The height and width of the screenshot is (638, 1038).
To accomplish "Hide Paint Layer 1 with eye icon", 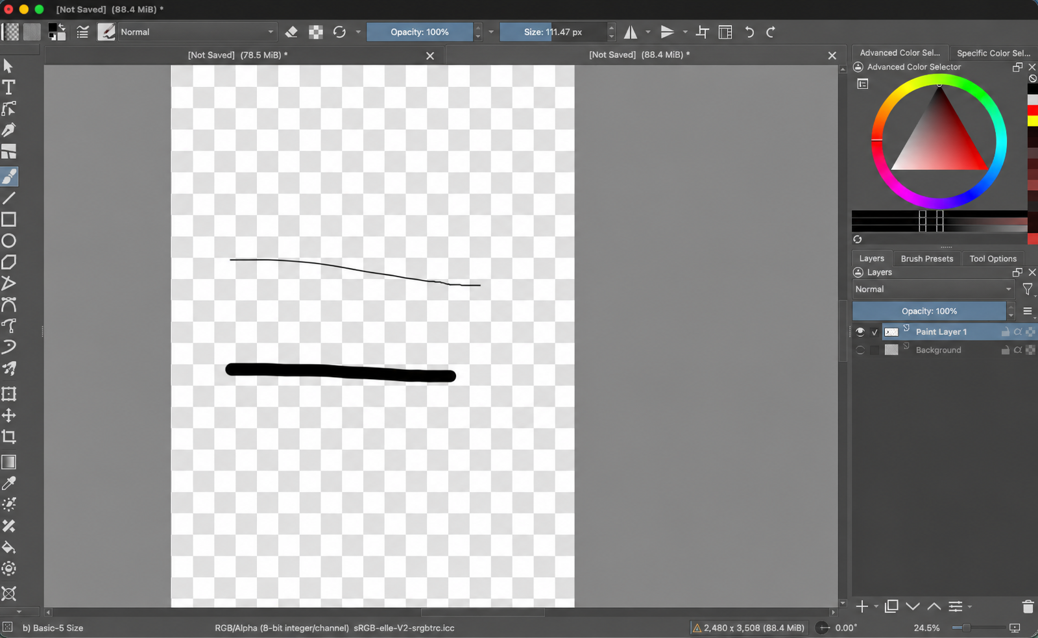I will tap(860, 332).
